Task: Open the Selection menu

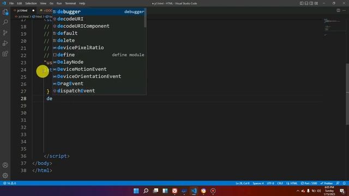Action: click(x=31, y=3)
